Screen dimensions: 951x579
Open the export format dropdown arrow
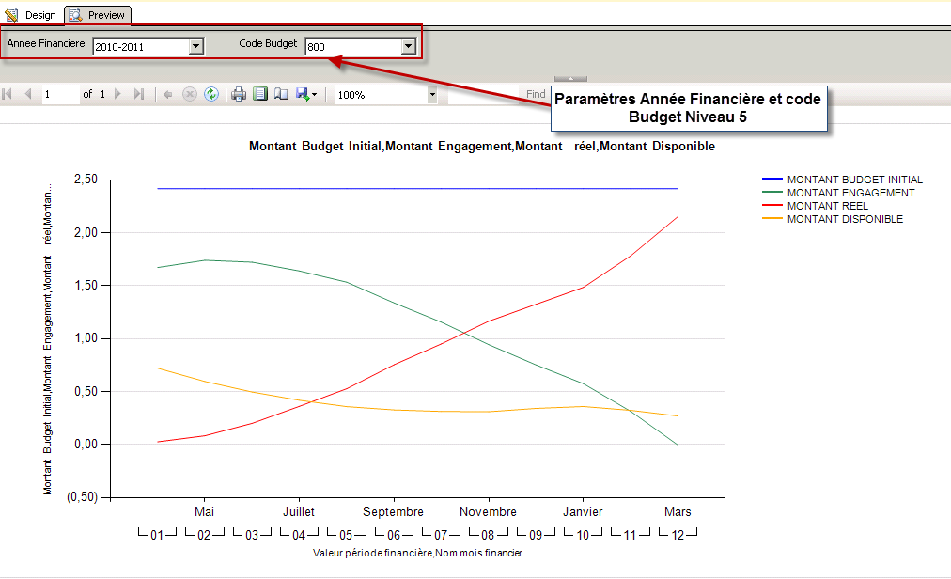[x=314, y=94]
